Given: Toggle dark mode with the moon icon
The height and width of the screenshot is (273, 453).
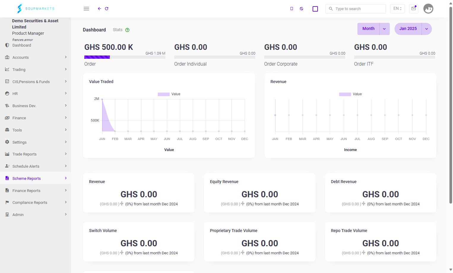Looking at the screenshot, I should tap(302, 9).
